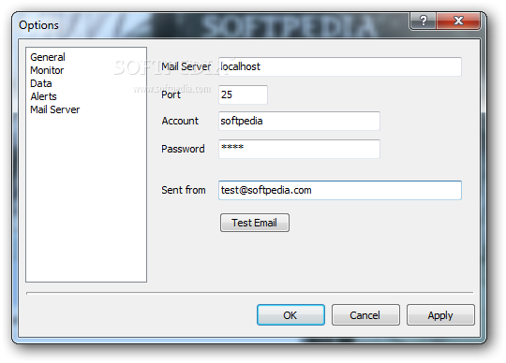Viewport: 506px width, 363px height.
Task: Apply the mail server settings
Action: [x=440, y=315]
